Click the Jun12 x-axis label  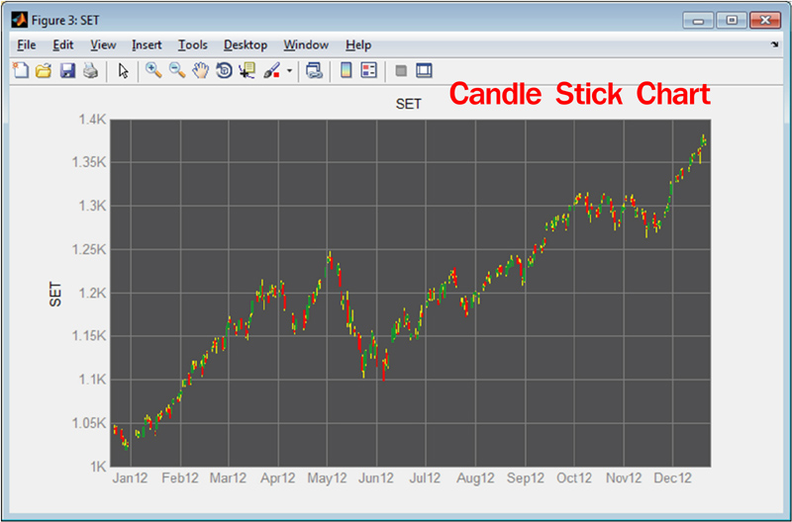tap(376, 478)
